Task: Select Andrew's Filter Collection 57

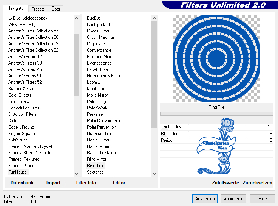Action: tap(33, 31)
